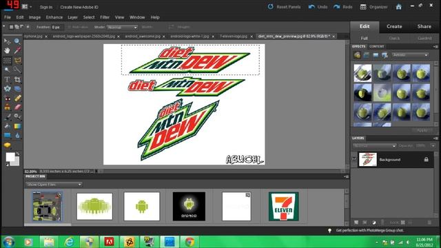The image size is (441, 248).
Task: Open Internet Explorer from the taskbar
Action: click(69, 242)
